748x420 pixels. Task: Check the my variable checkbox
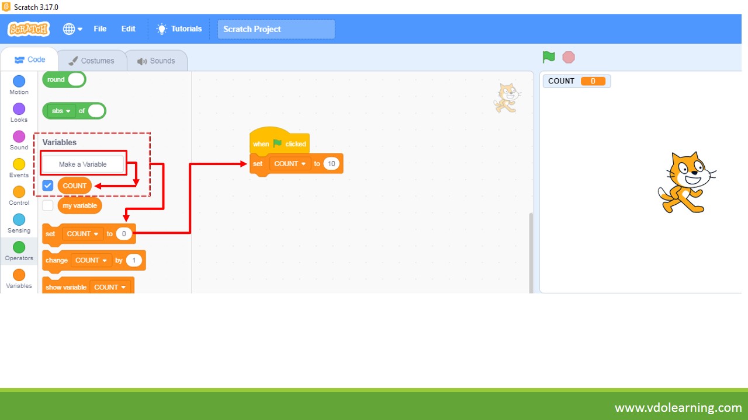point(48,205)
